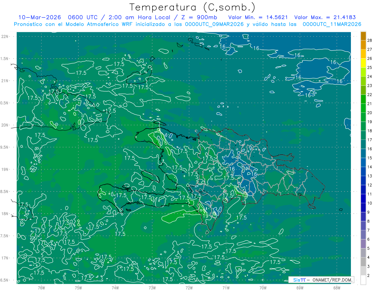Click the 72W longitude axis label

[x=189, y=288]
